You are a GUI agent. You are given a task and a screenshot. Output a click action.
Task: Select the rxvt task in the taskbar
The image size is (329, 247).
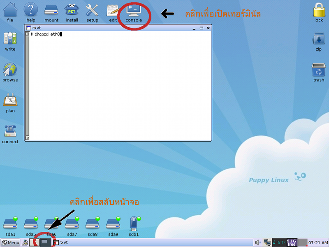pyautogui.click(x=153, y=242)
